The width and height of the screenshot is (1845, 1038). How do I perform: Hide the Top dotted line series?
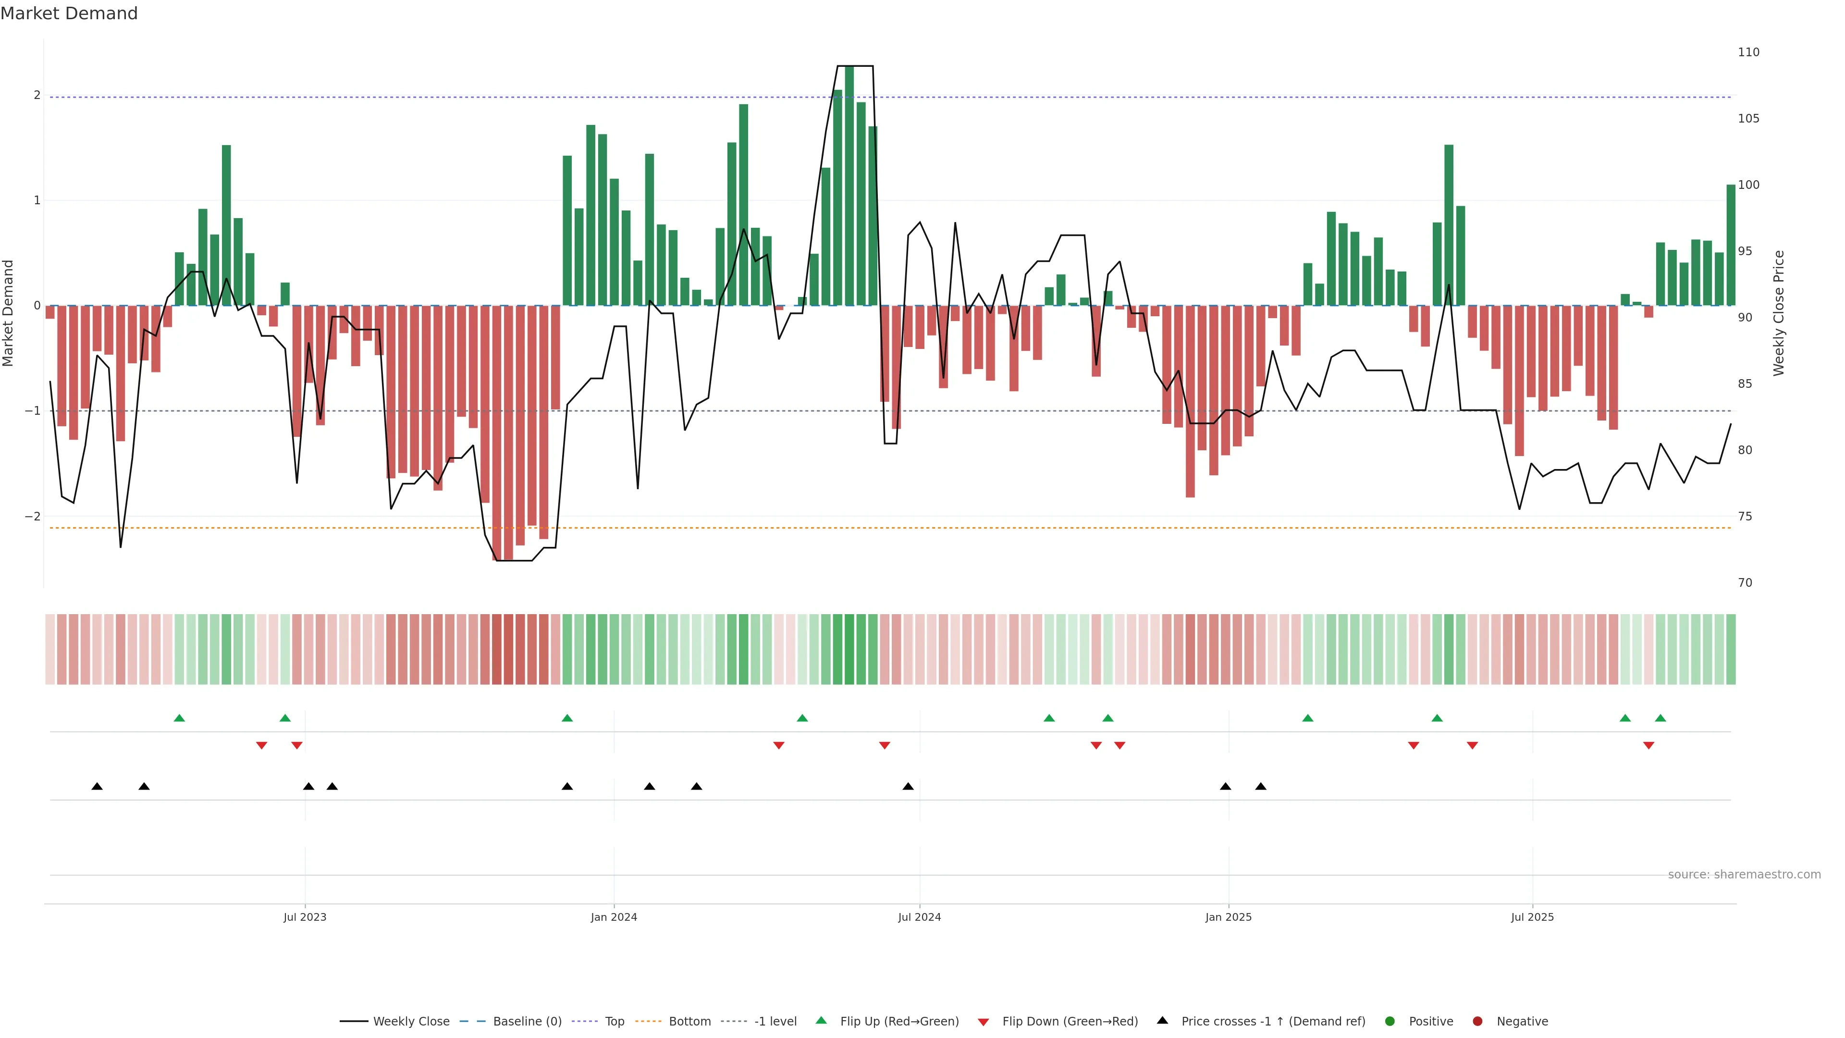click(x=614, y=1022)
